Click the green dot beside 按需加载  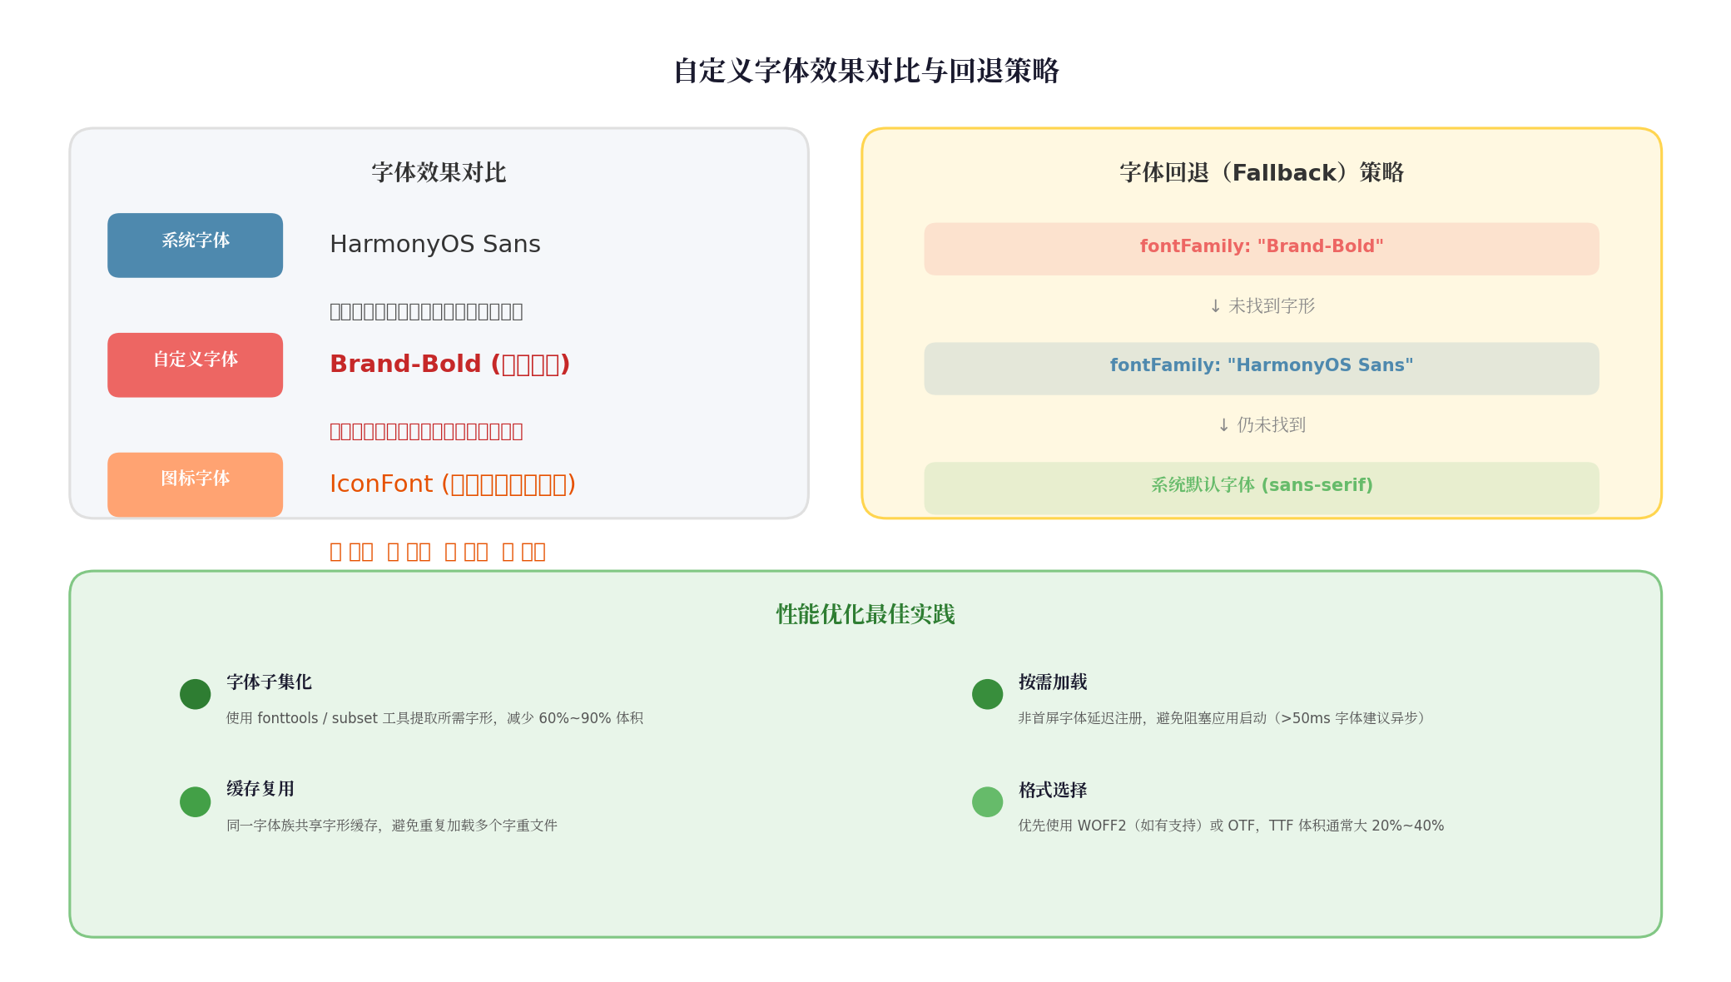click(987, 694)
